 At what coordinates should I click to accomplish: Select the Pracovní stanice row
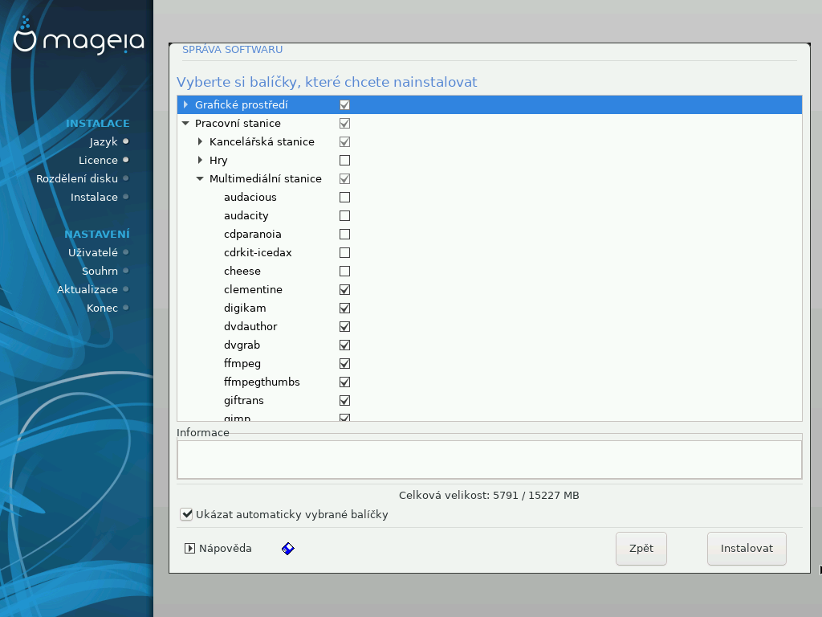[x=490, y=123]
